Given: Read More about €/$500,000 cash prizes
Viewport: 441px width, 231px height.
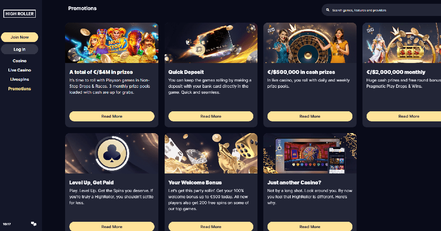Looking at the screenshot, I should [310, 116].
